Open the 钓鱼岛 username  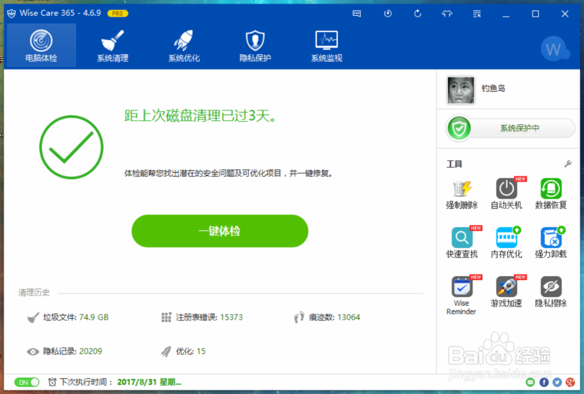click(x=493, y=88)
